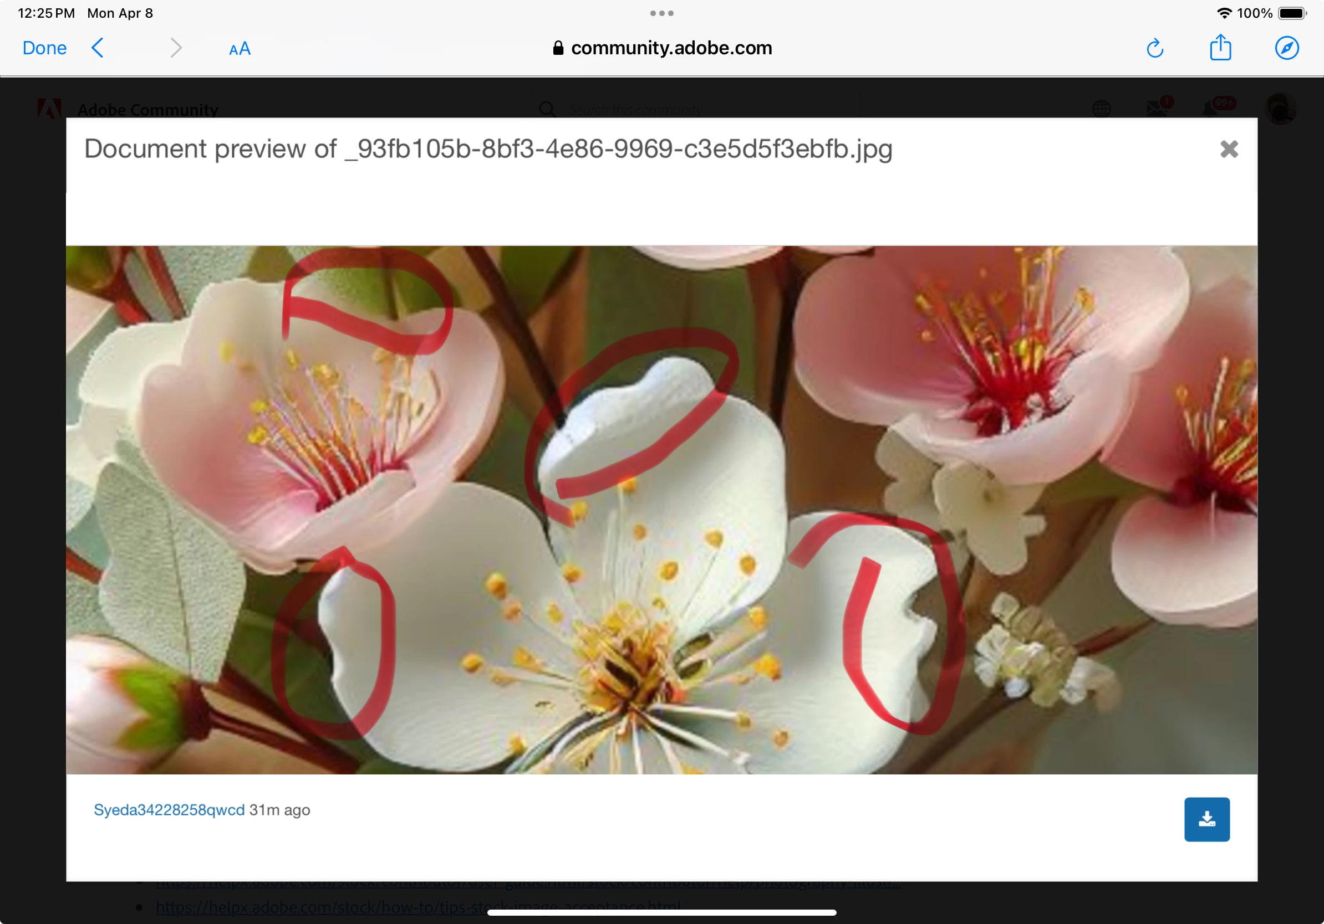Screen dimensions: 1324x924
Task: Close the document preview dialog
Action: pyautogui.click(x=1229, y=149)
